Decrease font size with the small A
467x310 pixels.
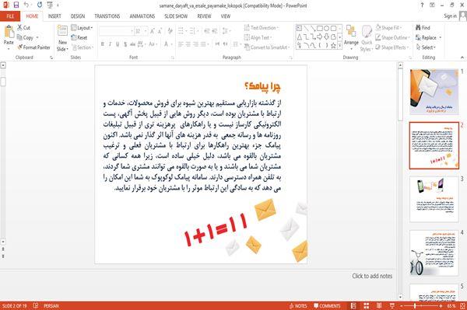[160, 31]
